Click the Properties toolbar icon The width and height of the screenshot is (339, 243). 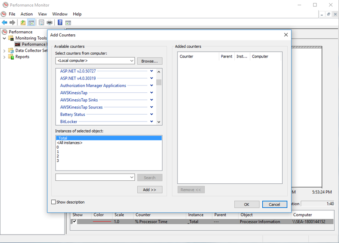pos(42,22)
